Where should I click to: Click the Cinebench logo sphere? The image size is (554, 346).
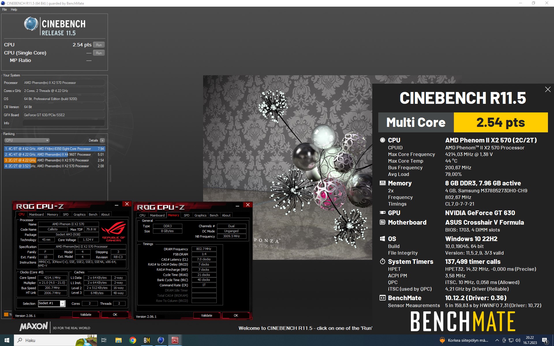(31, 24)
